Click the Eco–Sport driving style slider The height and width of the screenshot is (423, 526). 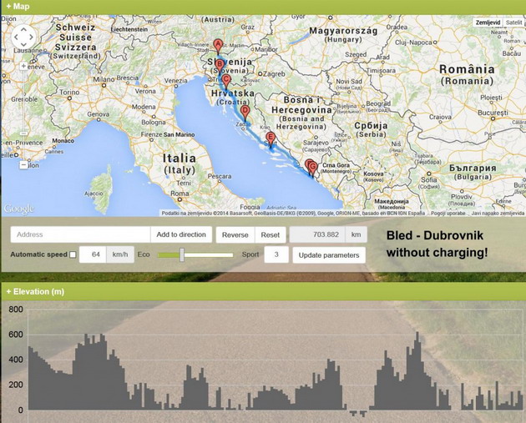point(181,254)
